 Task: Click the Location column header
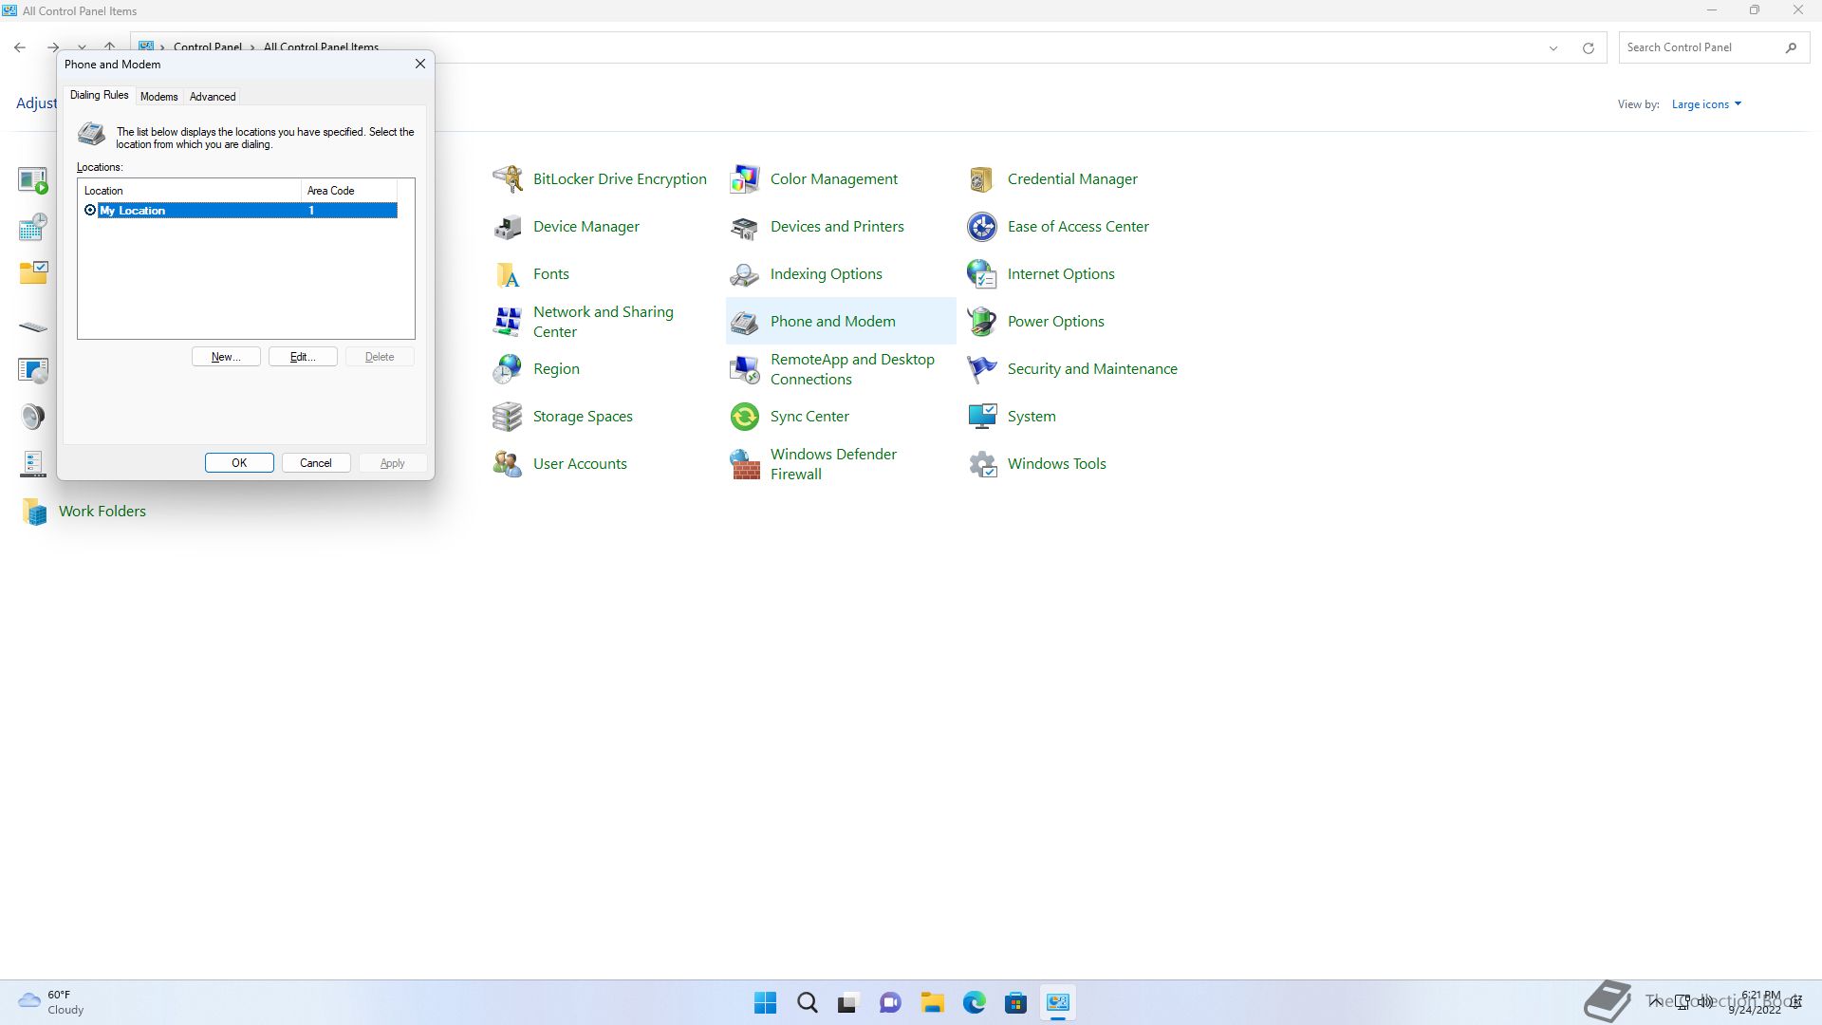coord(190,191)
